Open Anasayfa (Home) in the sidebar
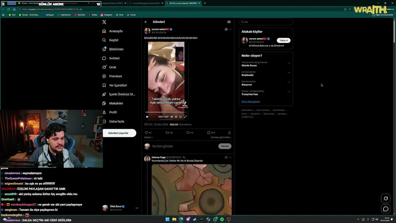396x223 pixels. (113, 31)
